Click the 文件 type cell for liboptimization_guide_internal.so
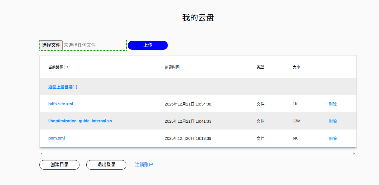 tap(260, 121)
